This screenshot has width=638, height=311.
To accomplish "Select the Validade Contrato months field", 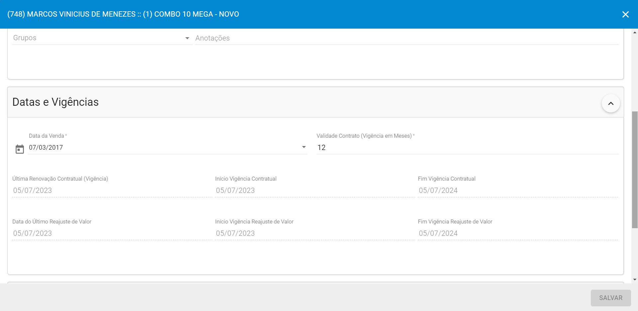I will click(x=467, y=148).
